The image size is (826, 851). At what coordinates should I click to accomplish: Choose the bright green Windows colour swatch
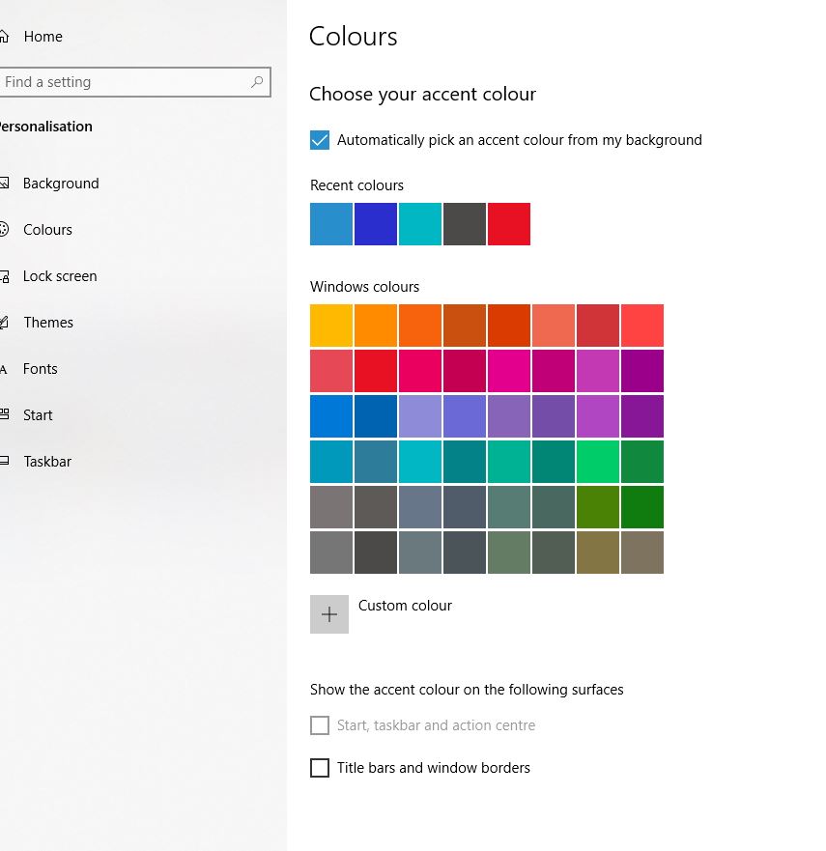point(598,461)
